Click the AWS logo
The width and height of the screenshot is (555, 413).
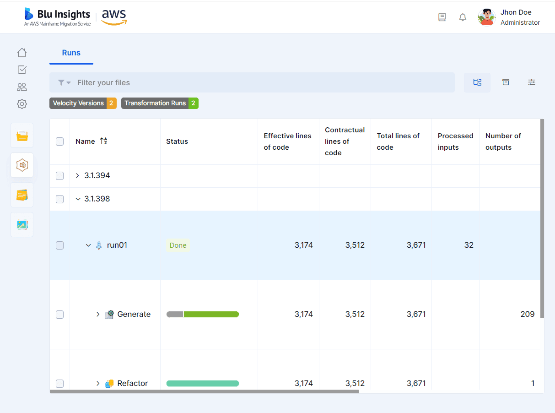[114, 17]
